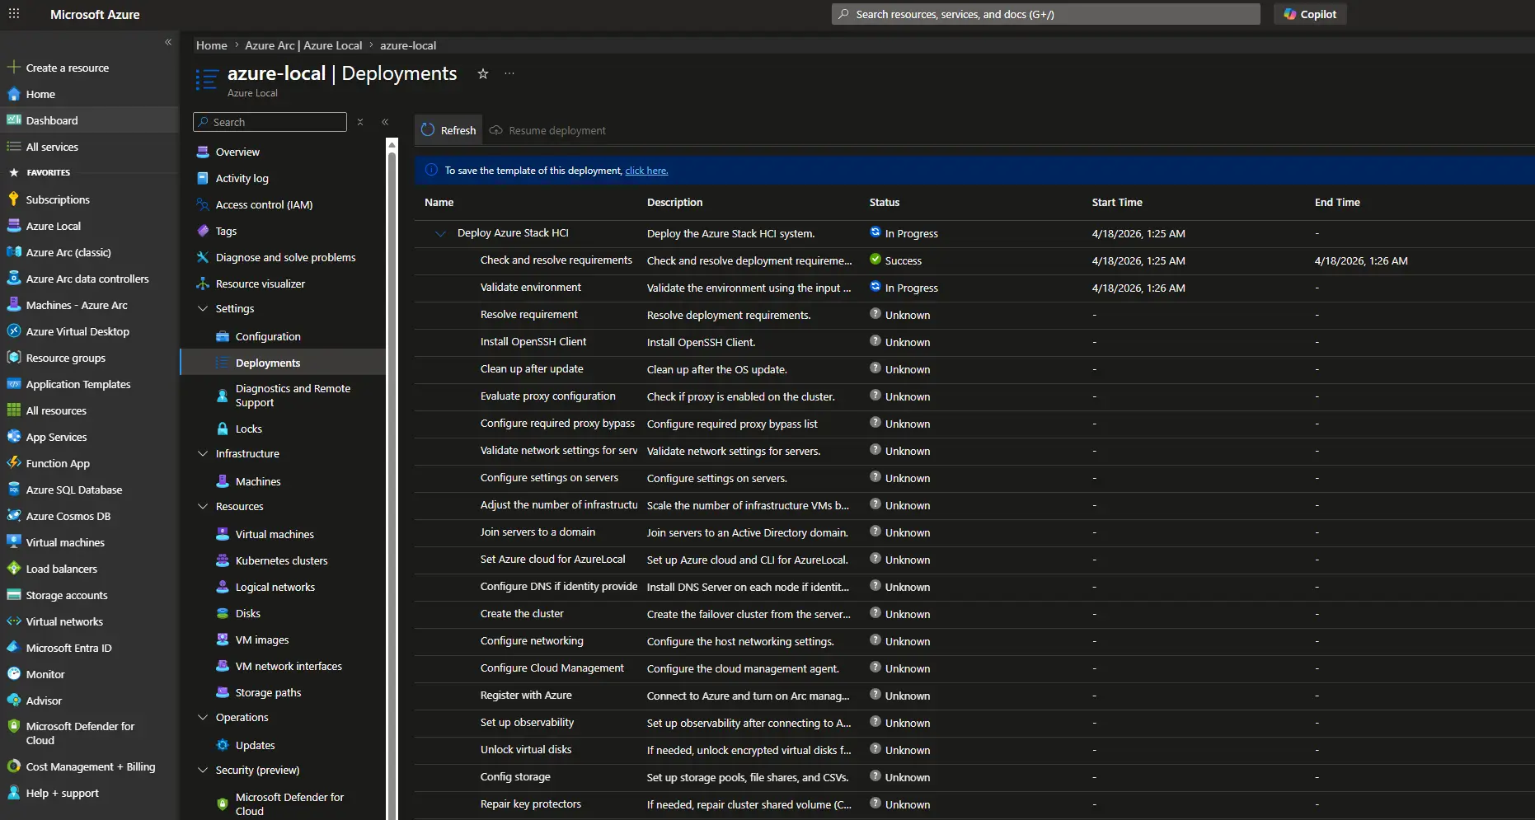Collapse the Deploy Azure Stack HCI row
1535x820 pixels.
(440, 233)
